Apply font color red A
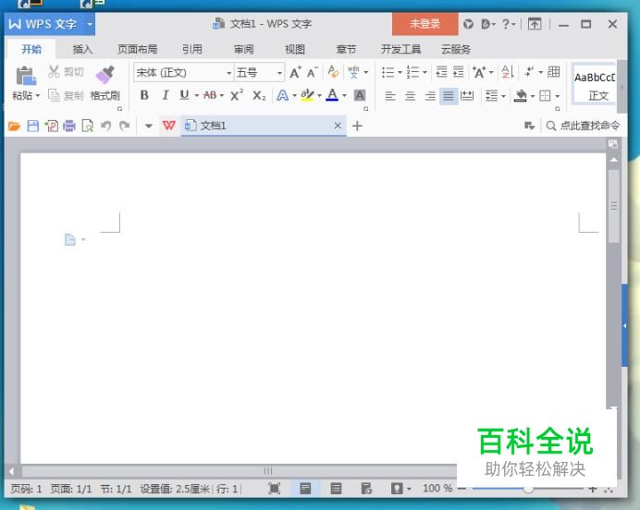 [332, 95]
